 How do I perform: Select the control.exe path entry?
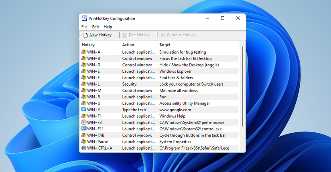point(191,129)
